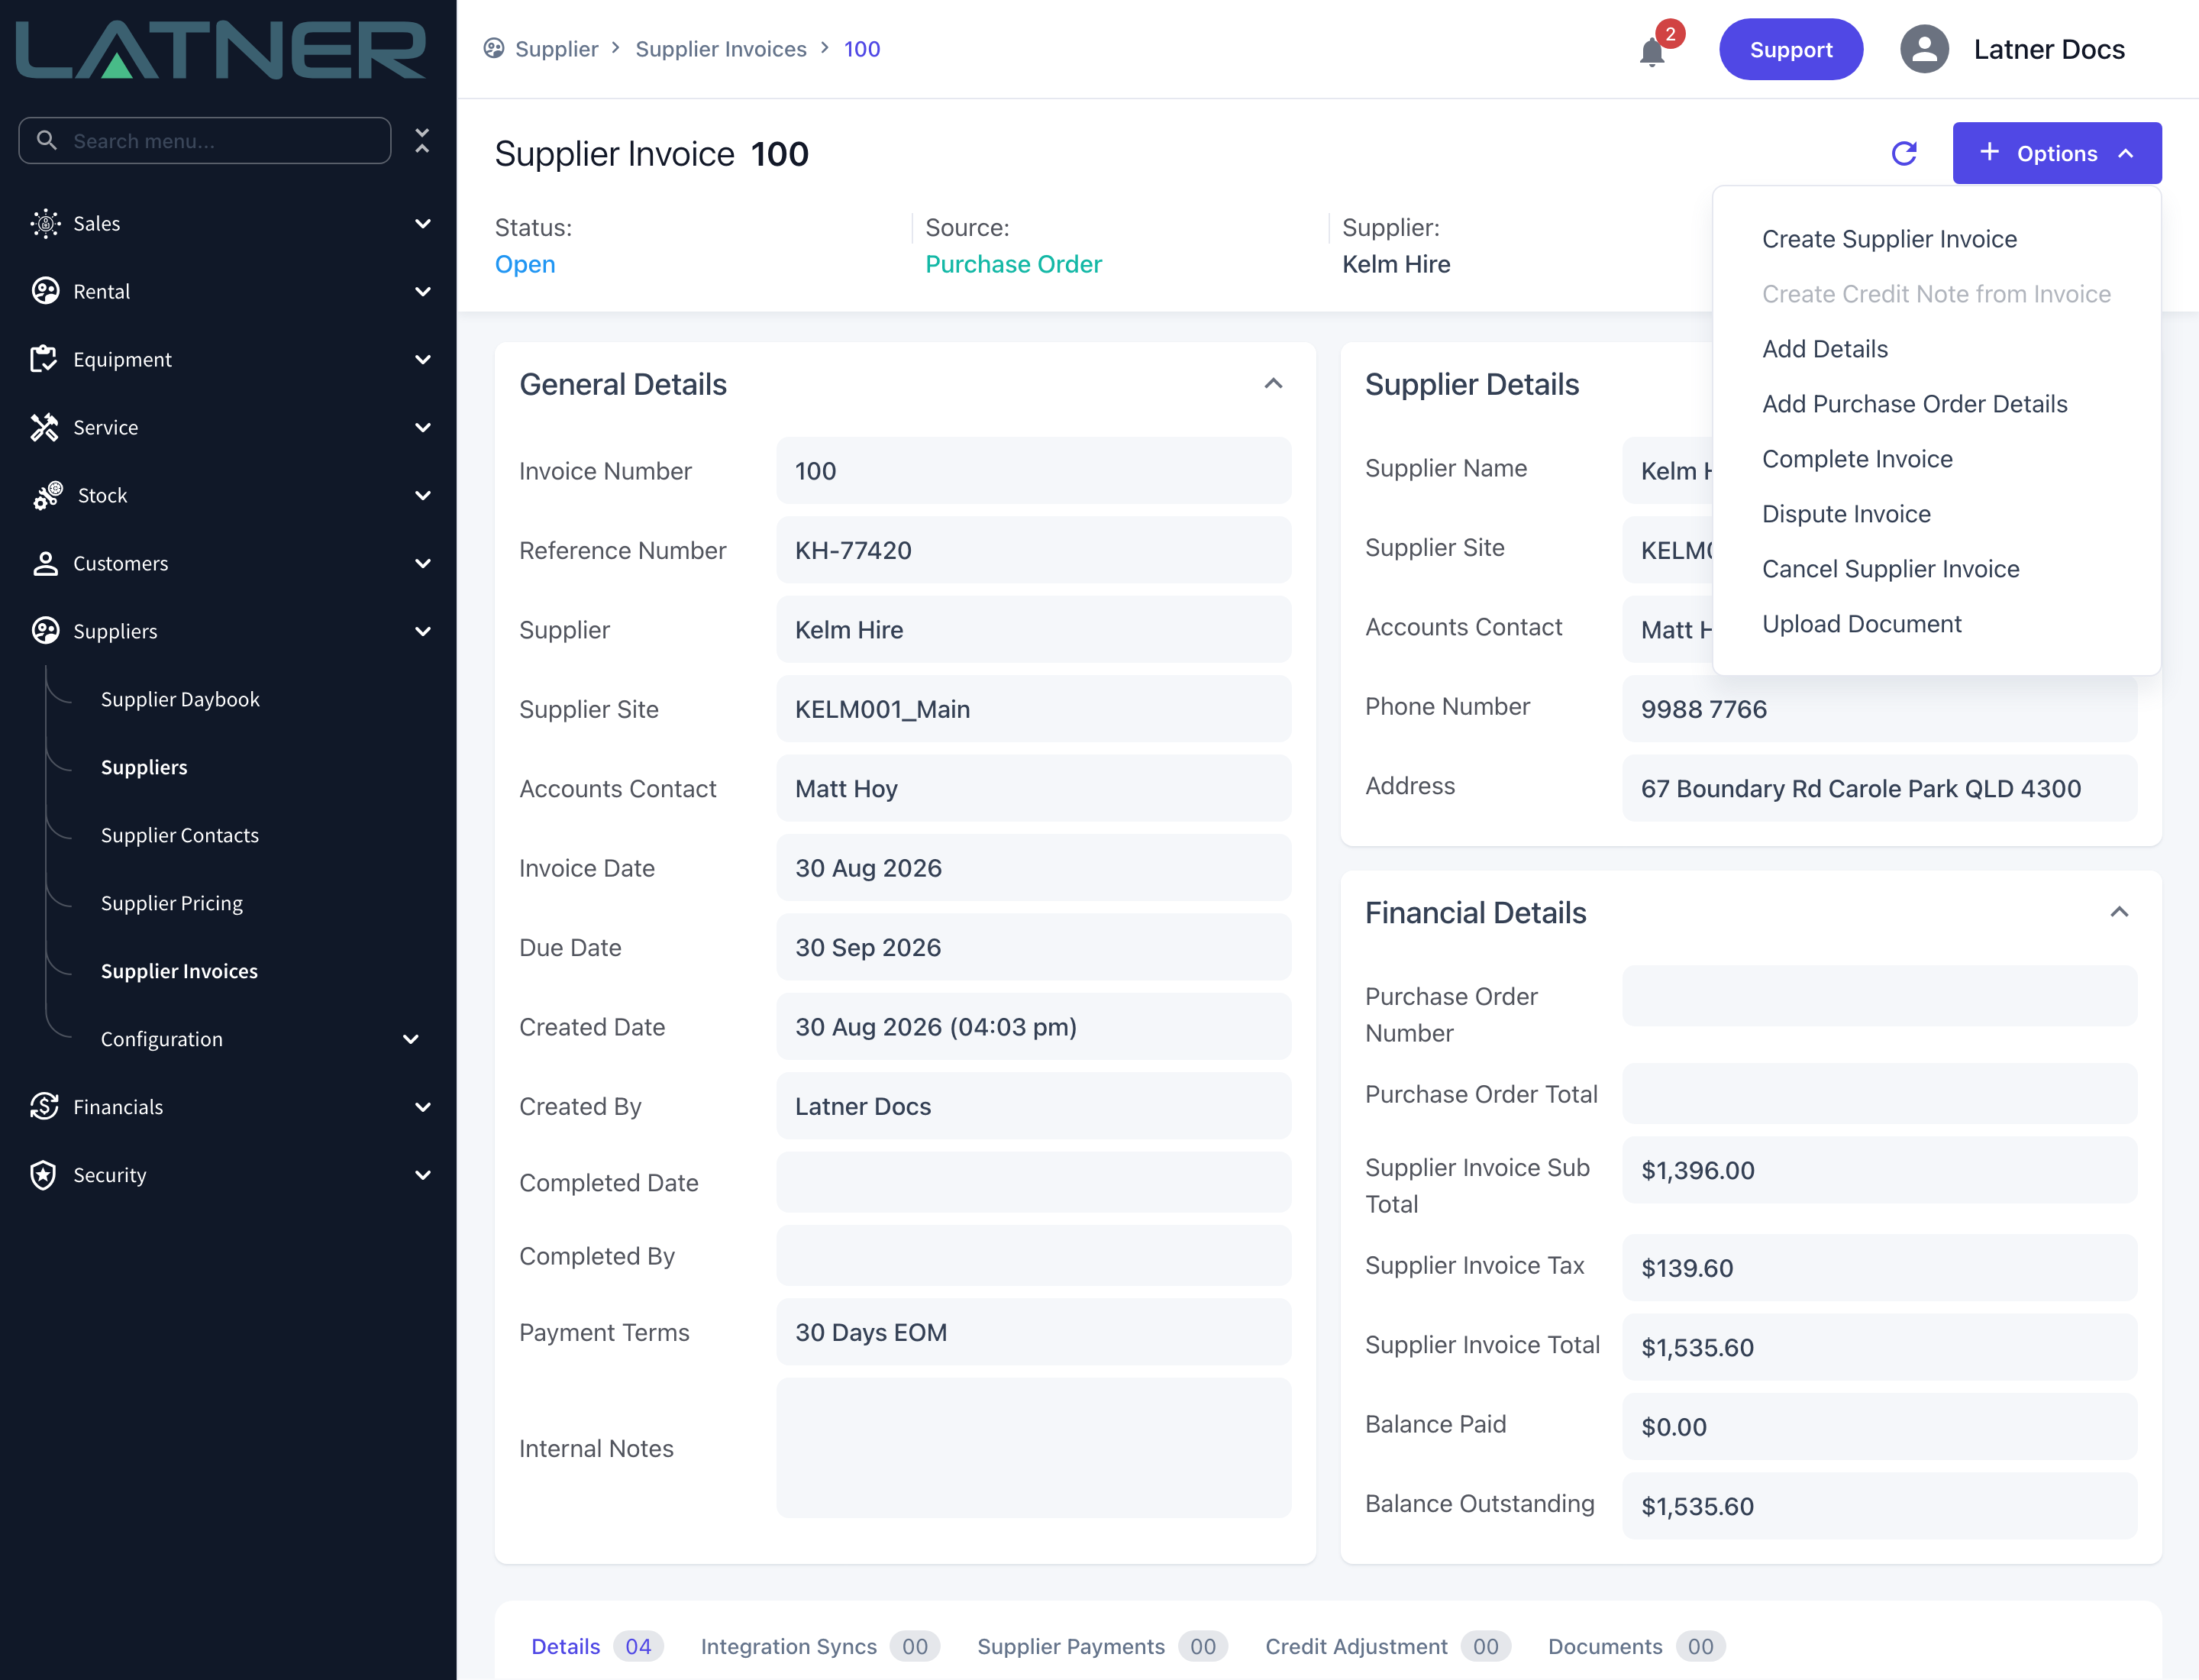Click the Reference Number field KH-77420
The width and height of the screenshot is (2199, 1680).
point(1033,550)
